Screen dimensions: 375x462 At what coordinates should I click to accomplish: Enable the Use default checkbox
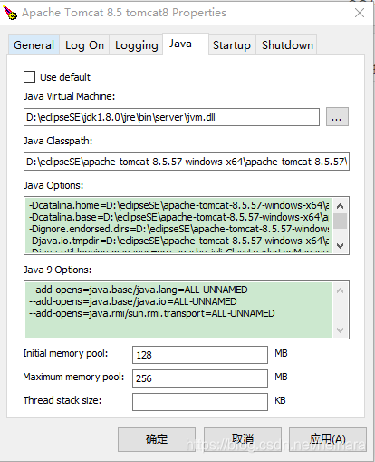point(30,77)
